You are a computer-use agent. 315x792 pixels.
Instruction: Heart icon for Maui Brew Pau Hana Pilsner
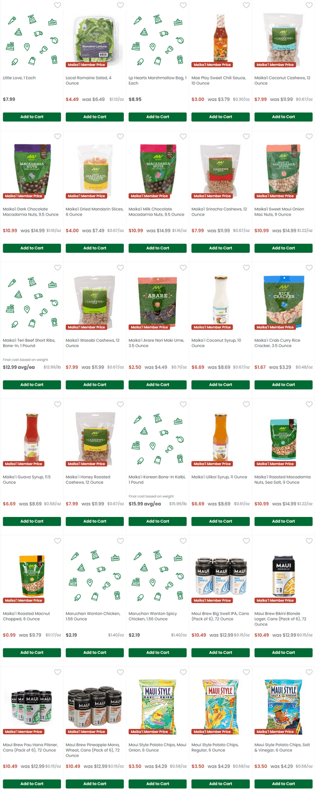coord(57,672)
